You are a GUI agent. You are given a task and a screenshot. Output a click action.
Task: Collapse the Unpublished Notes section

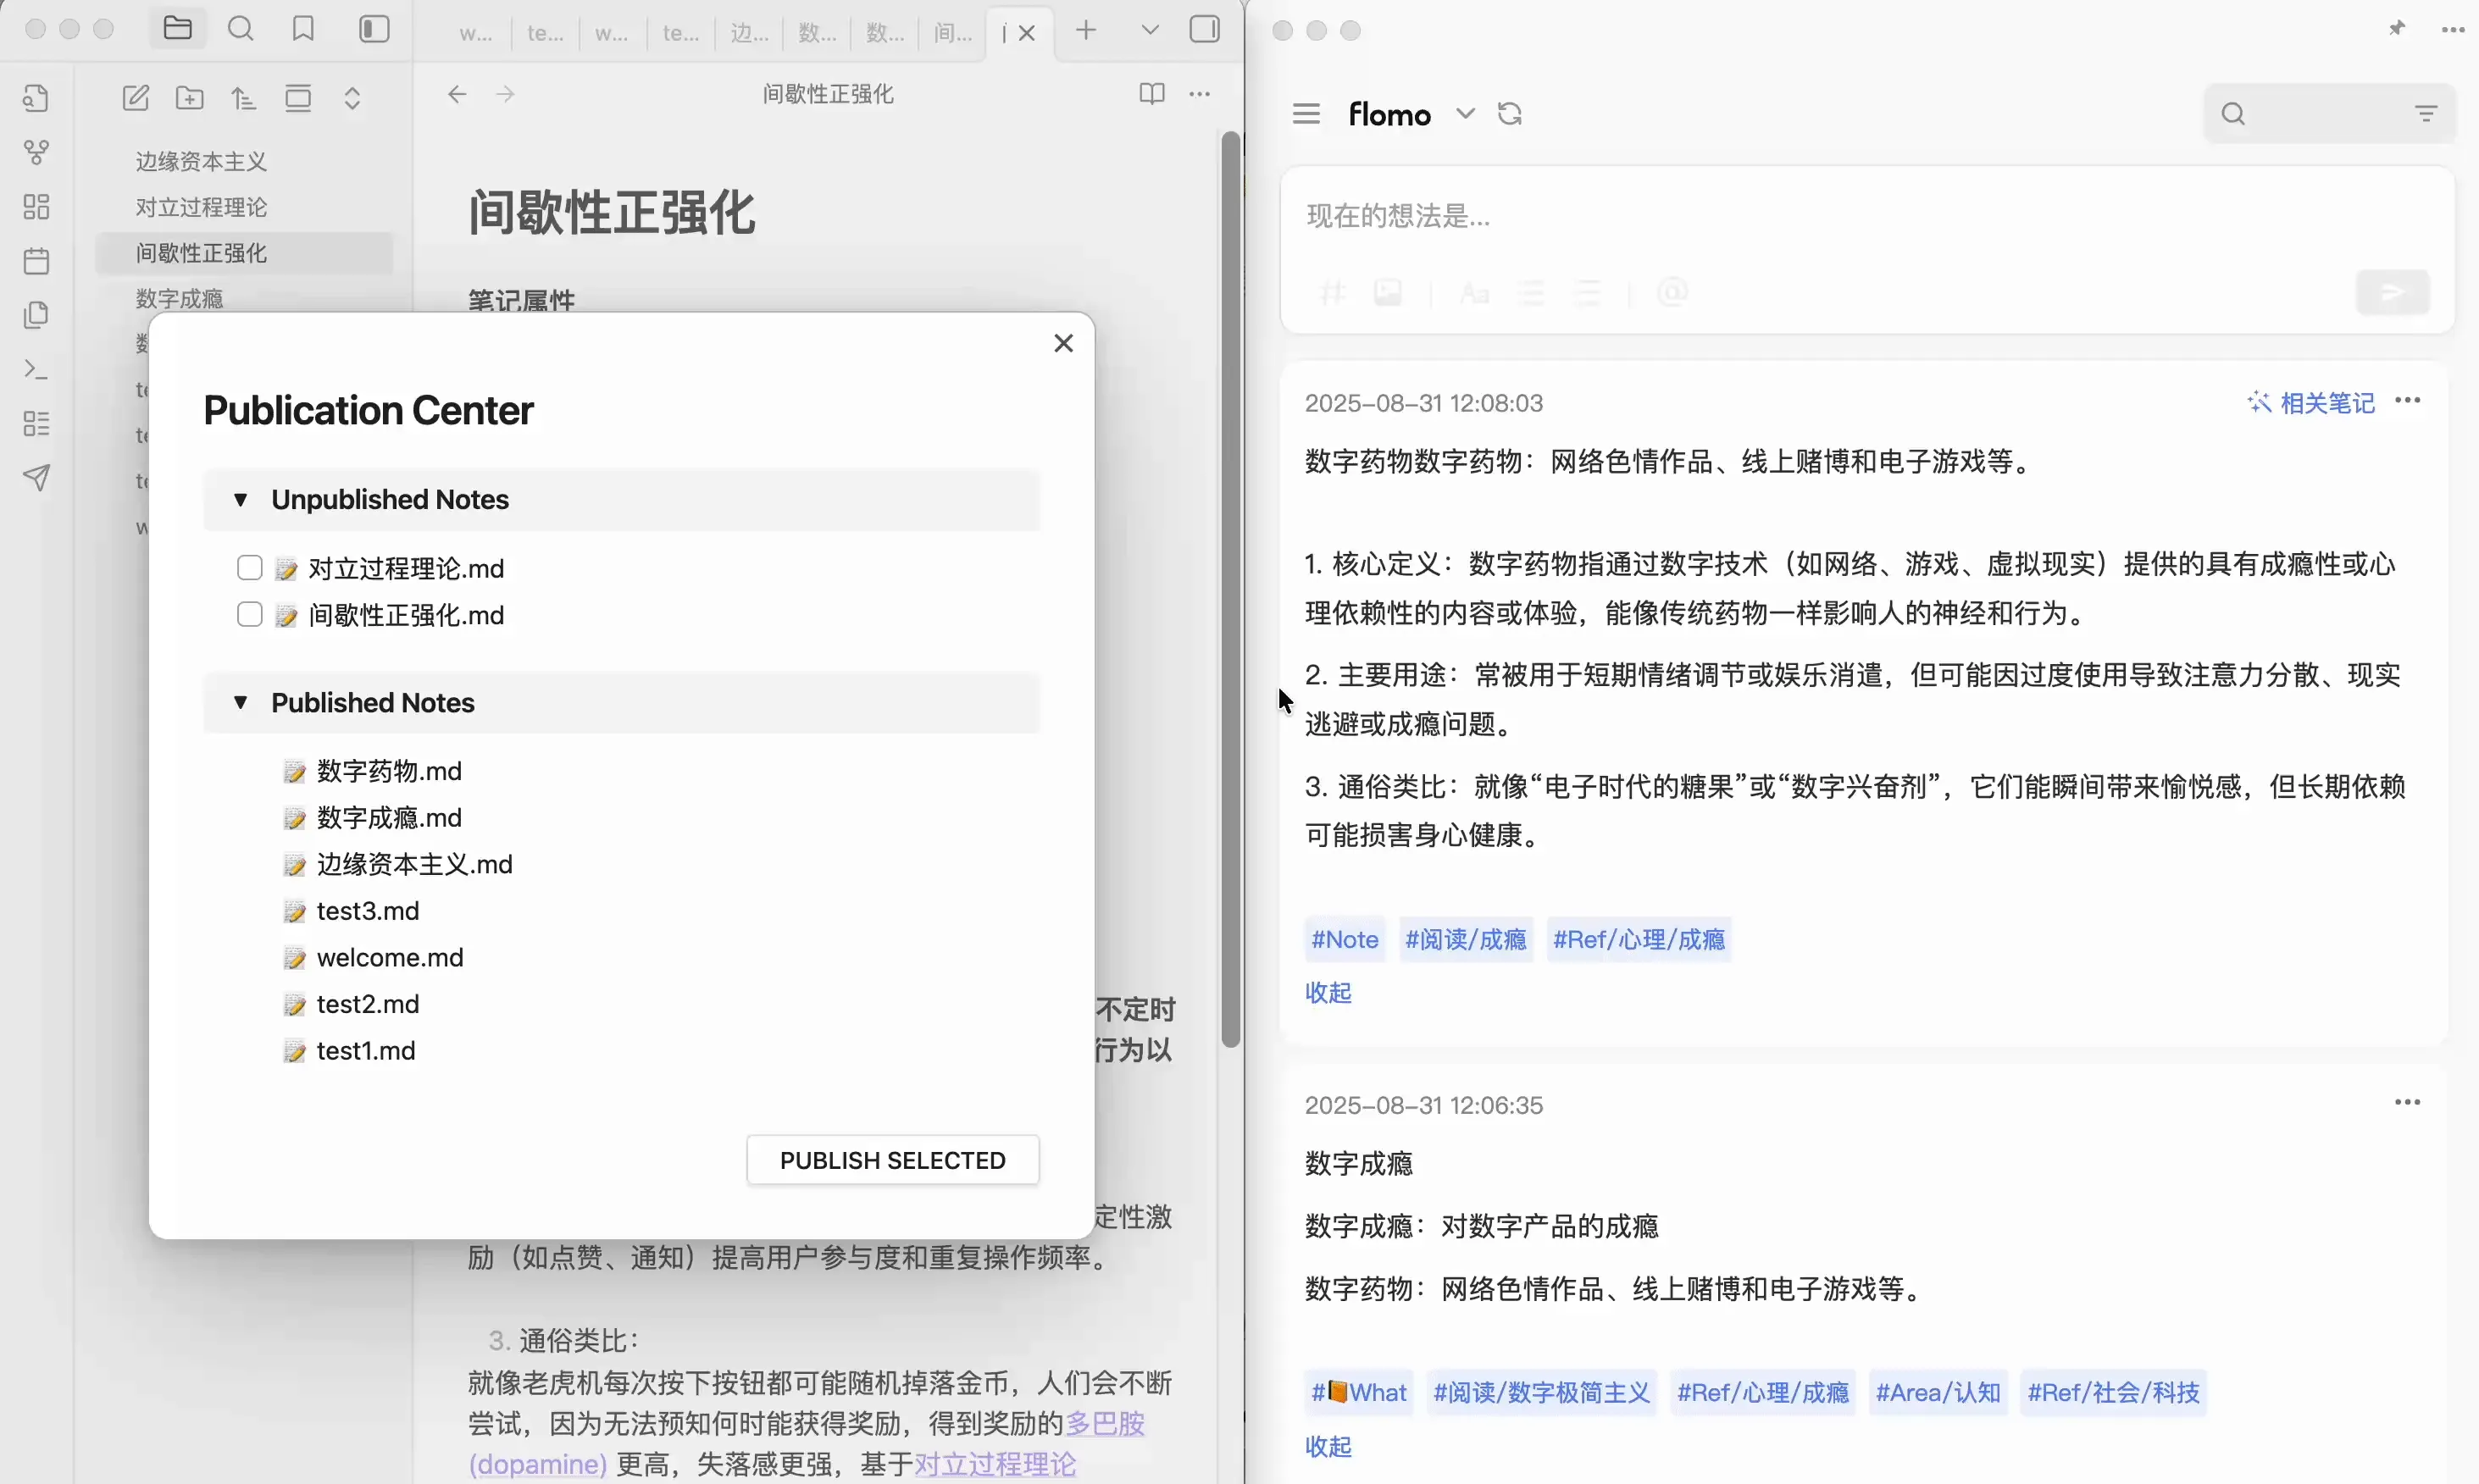240,499
